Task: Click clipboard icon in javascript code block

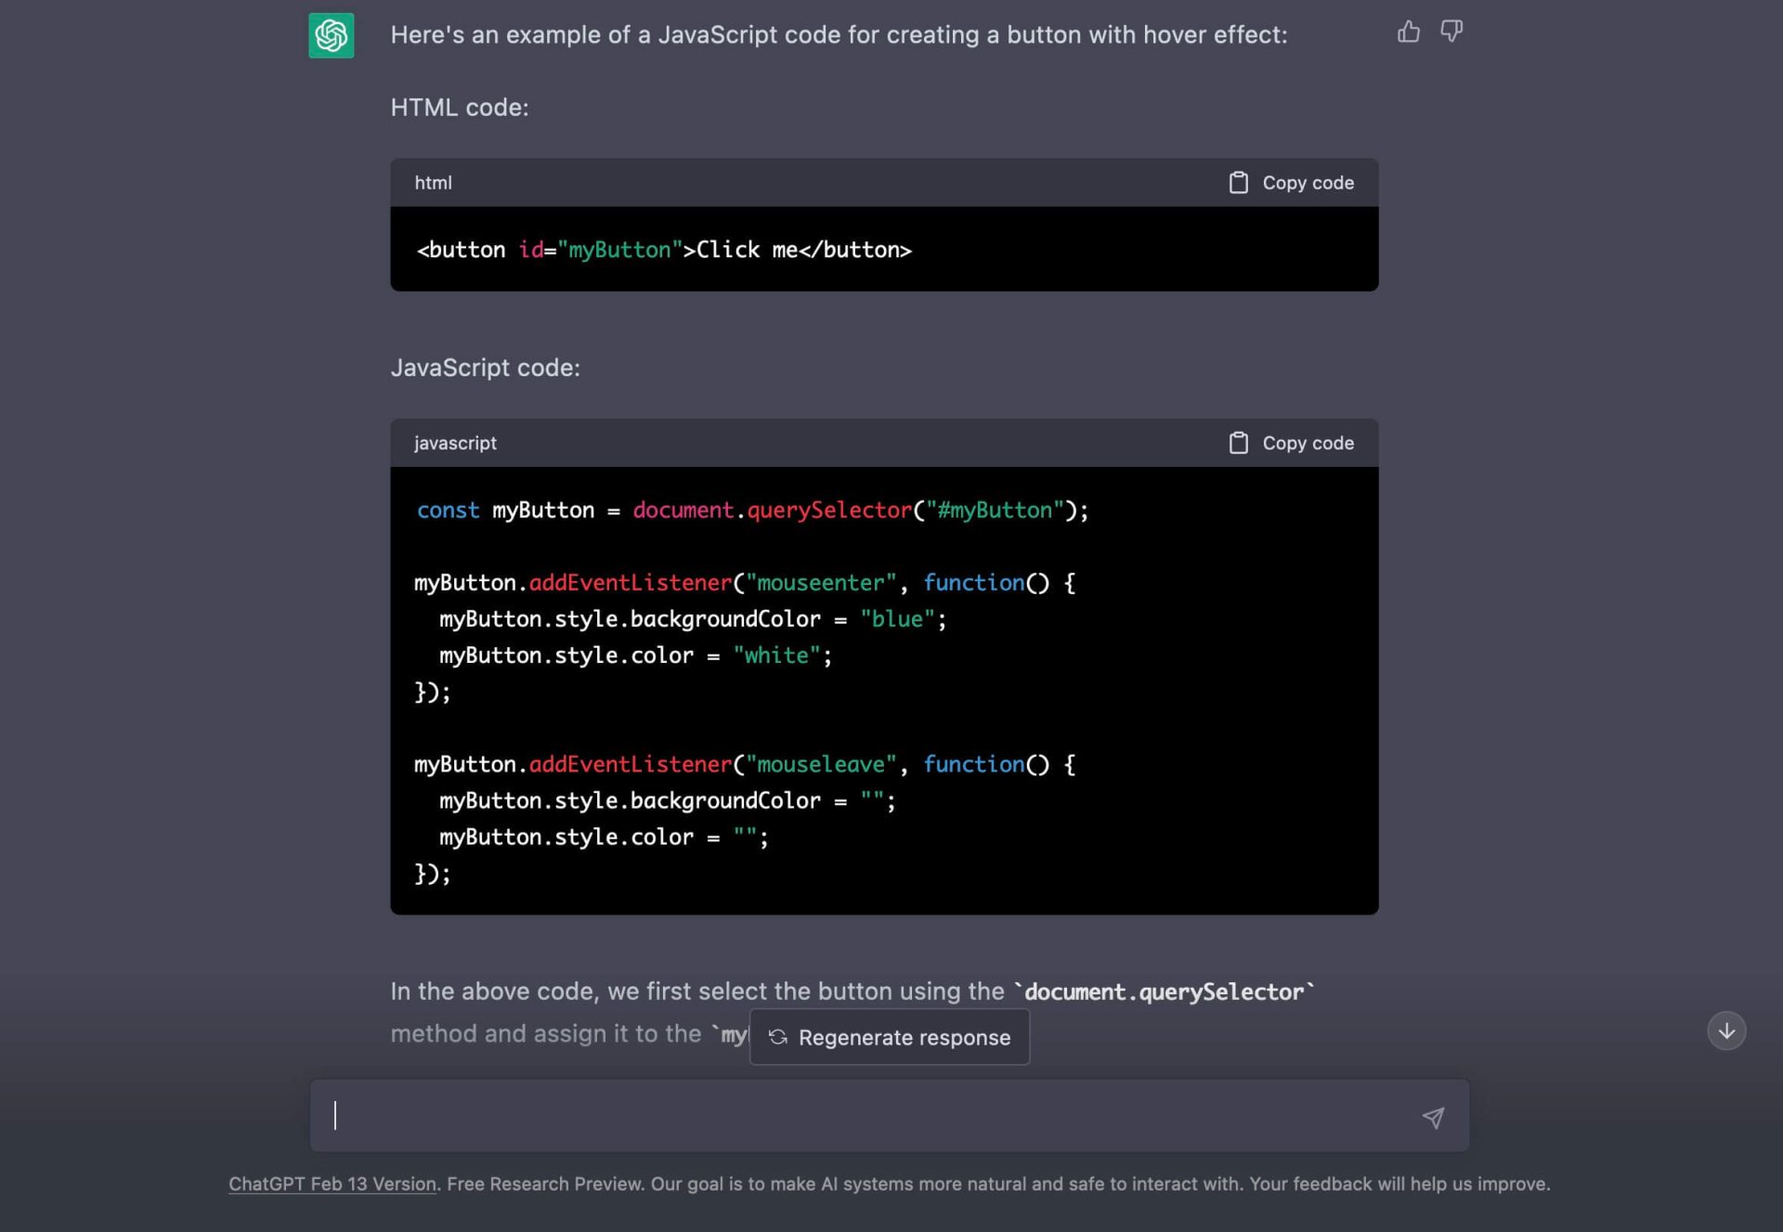Action: coord(1238,443)
